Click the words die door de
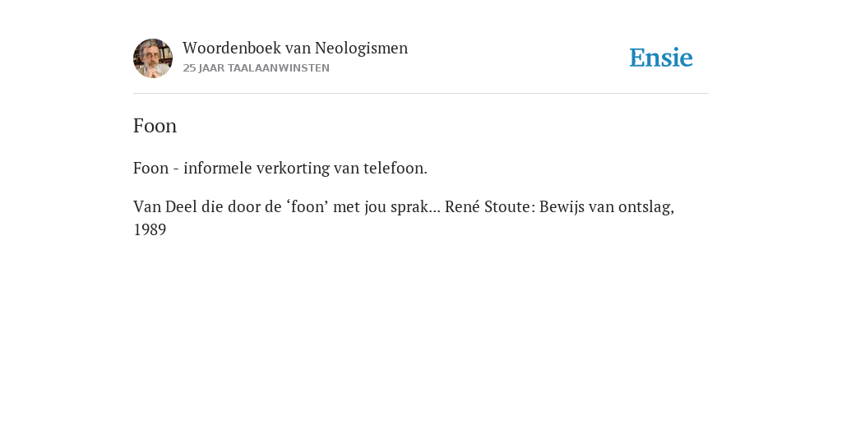The width and height of the screenshot is (842, 421). (243, 206)
